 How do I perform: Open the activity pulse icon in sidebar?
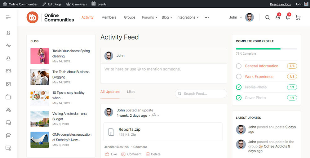coord(8,46)
